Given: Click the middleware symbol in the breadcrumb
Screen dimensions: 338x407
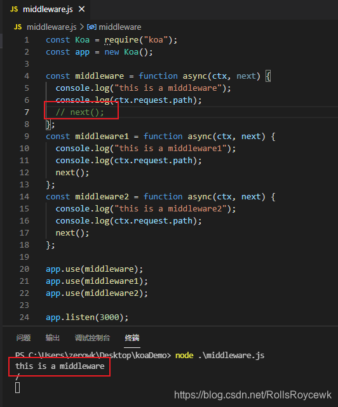Looking at the screenshot, I should pos(120,27).
